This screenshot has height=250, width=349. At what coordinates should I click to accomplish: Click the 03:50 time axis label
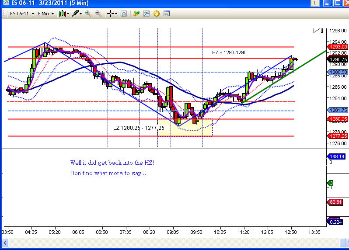pos(7,232)
